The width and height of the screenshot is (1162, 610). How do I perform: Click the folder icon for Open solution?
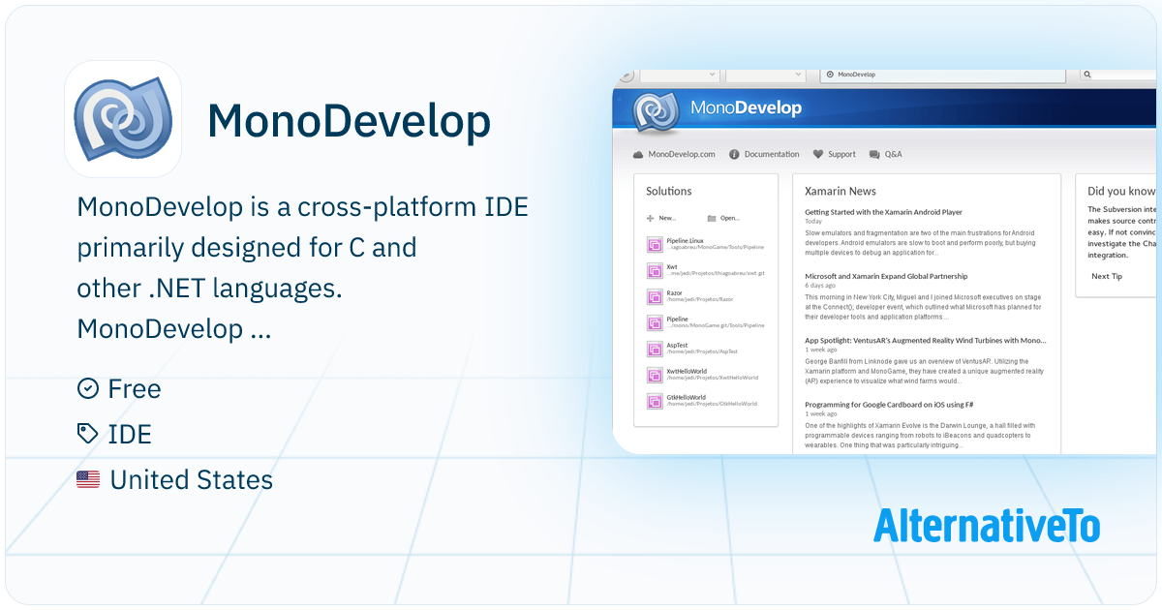tap(712, 219)
